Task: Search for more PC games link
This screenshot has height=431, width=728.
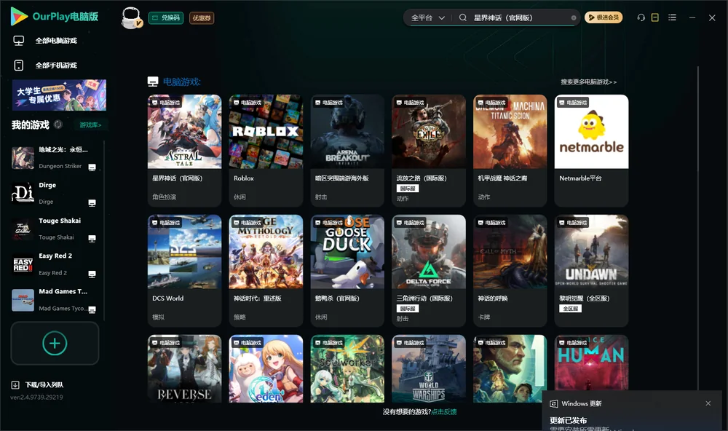Action: click(588, 82)
